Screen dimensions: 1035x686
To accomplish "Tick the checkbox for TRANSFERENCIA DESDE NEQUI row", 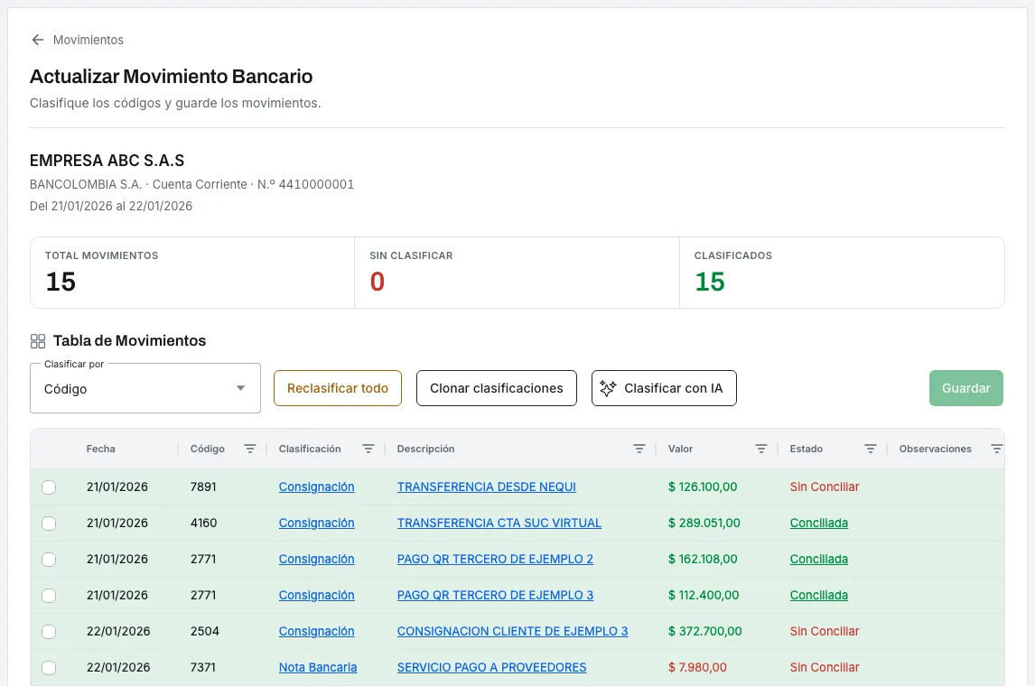I will pos(49,487).
